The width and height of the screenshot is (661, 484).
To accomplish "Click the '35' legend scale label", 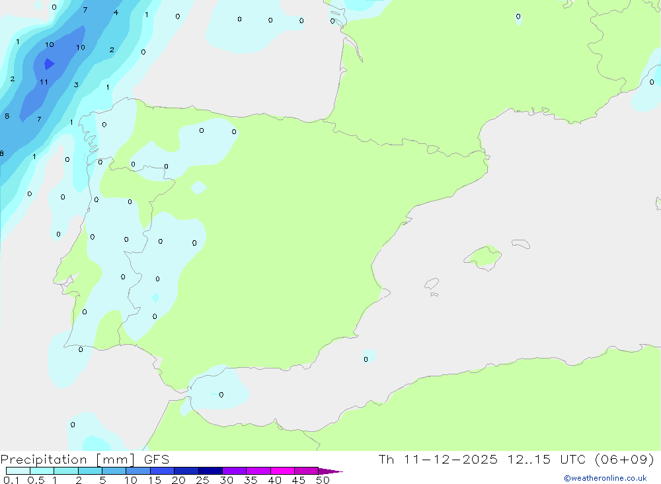I will point(251,480).
